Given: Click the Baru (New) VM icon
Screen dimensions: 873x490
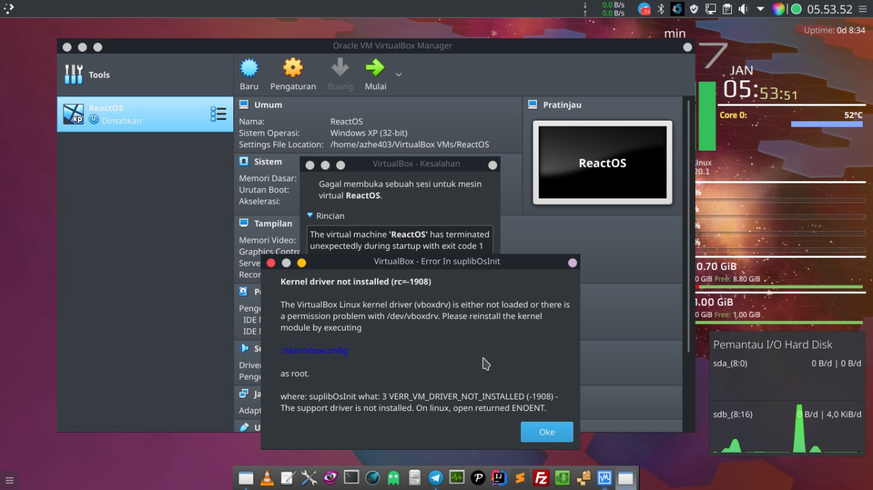Looking at the screenshot, I should coord(249,68).
